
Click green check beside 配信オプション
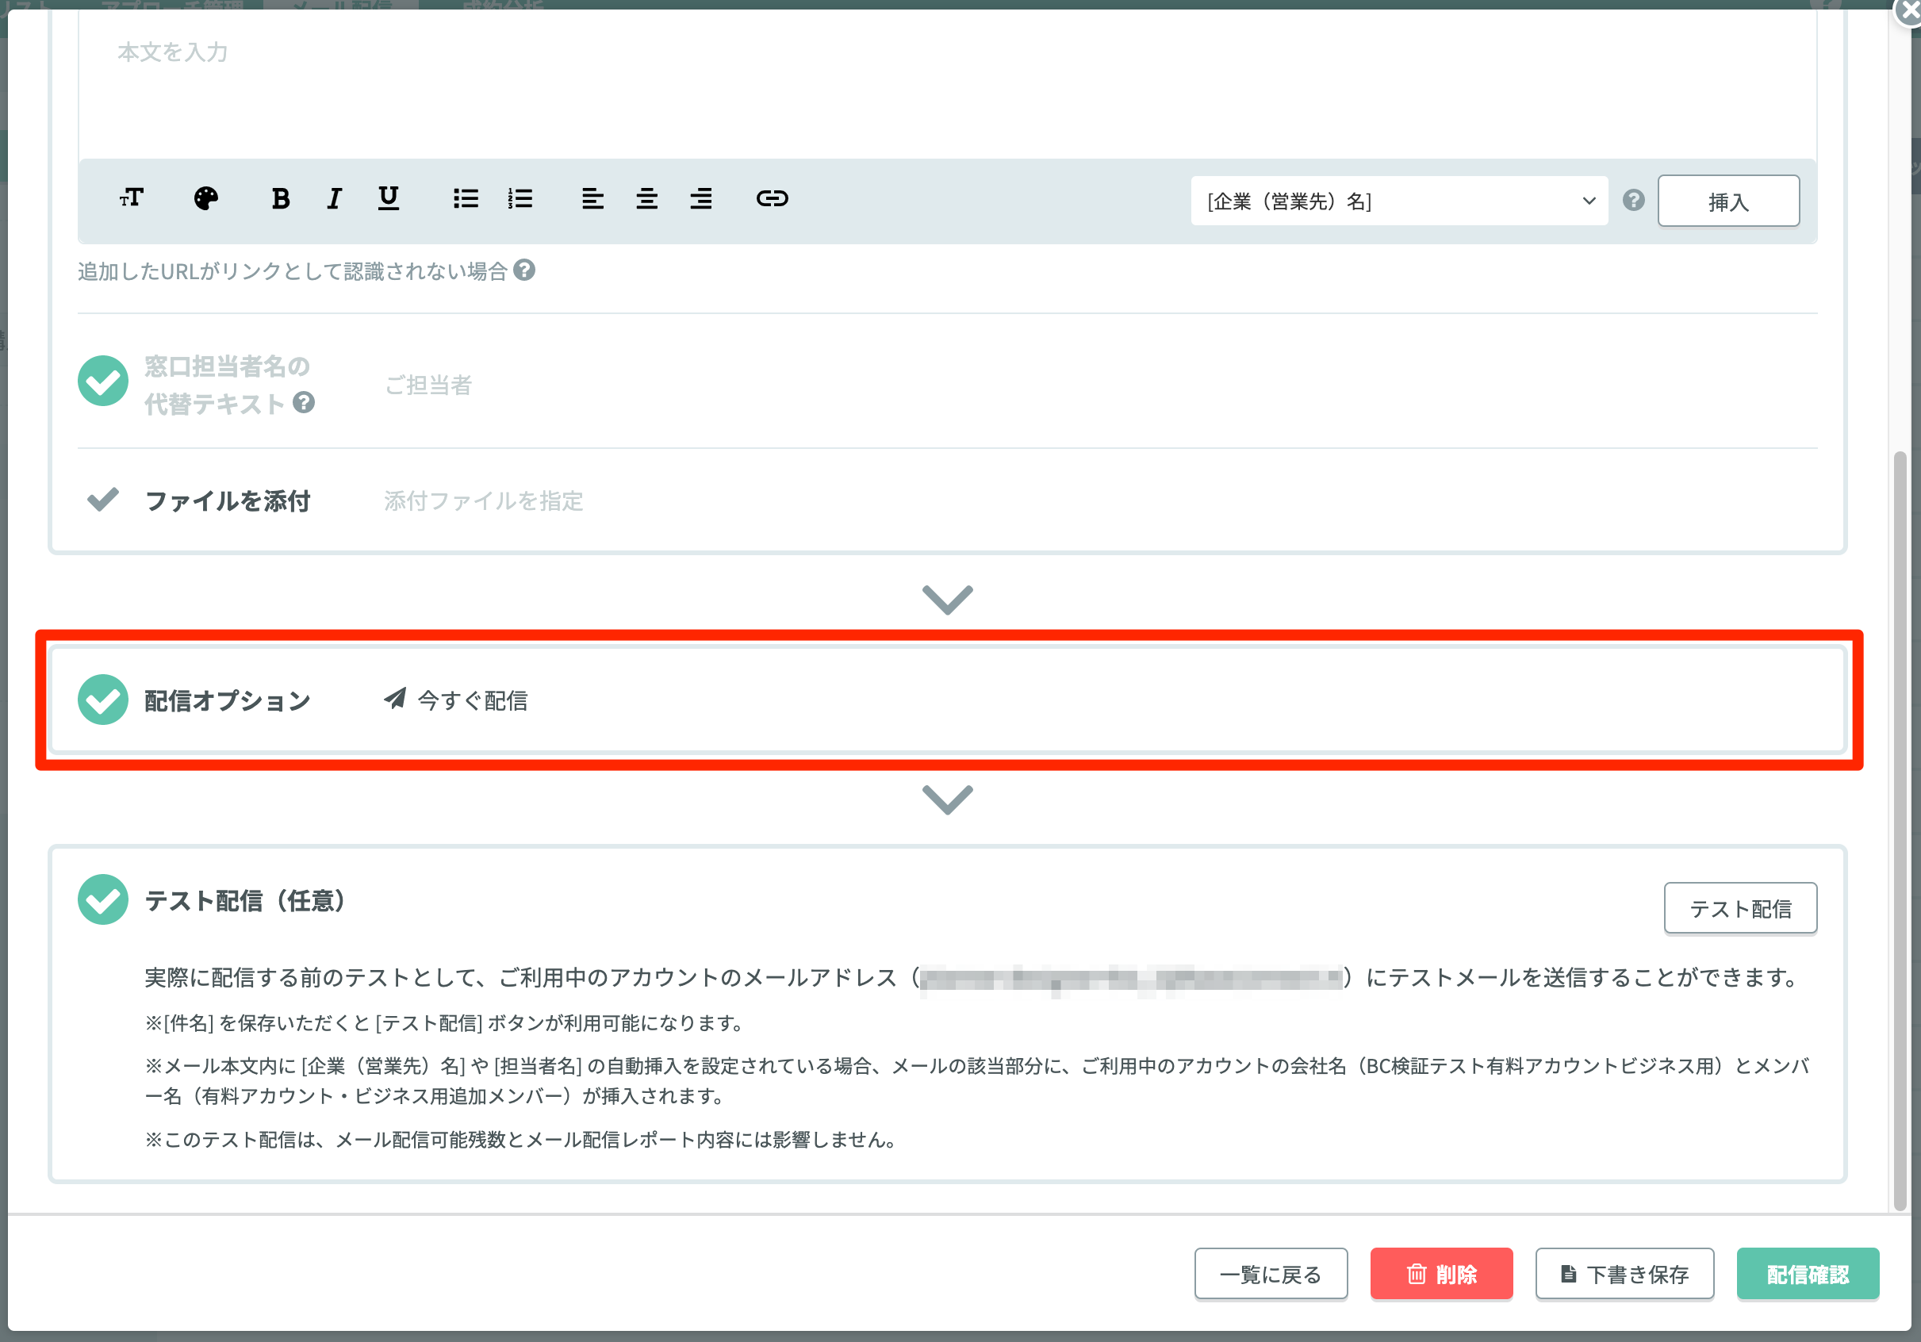tap(103, 700)
